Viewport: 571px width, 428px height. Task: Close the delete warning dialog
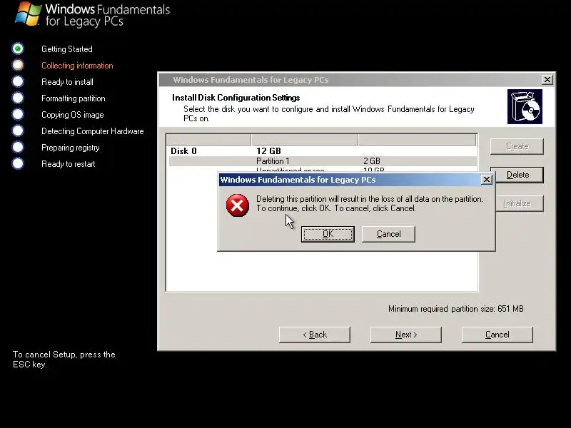click(487, 180)
